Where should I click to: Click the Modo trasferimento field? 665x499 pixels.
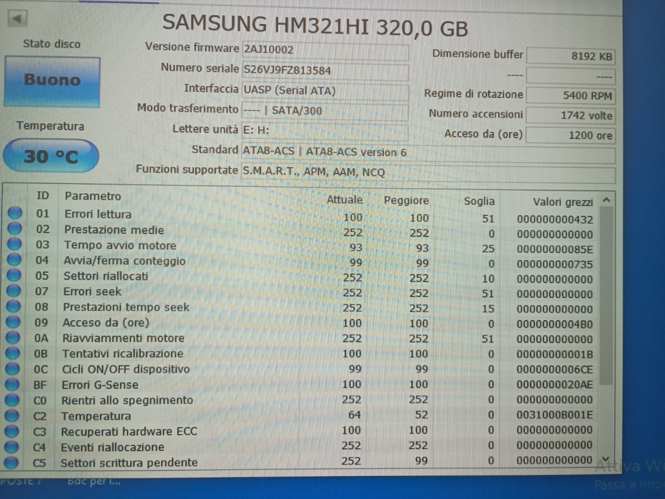click(x=325, y=111)
